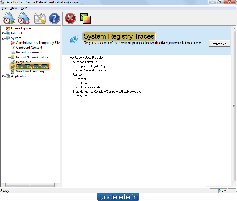Expand the Unused Space node

coord(3,28)
